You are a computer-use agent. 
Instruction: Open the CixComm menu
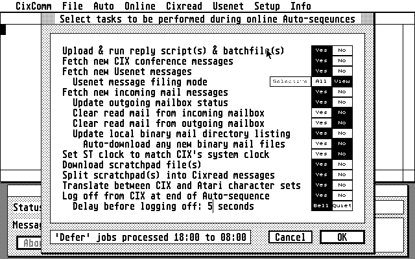(33, 6)
